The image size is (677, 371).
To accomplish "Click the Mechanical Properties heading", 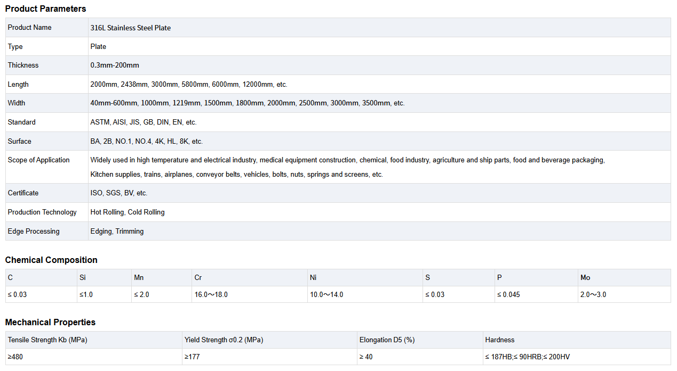I will pyautogui.click(x=50, y=322).
